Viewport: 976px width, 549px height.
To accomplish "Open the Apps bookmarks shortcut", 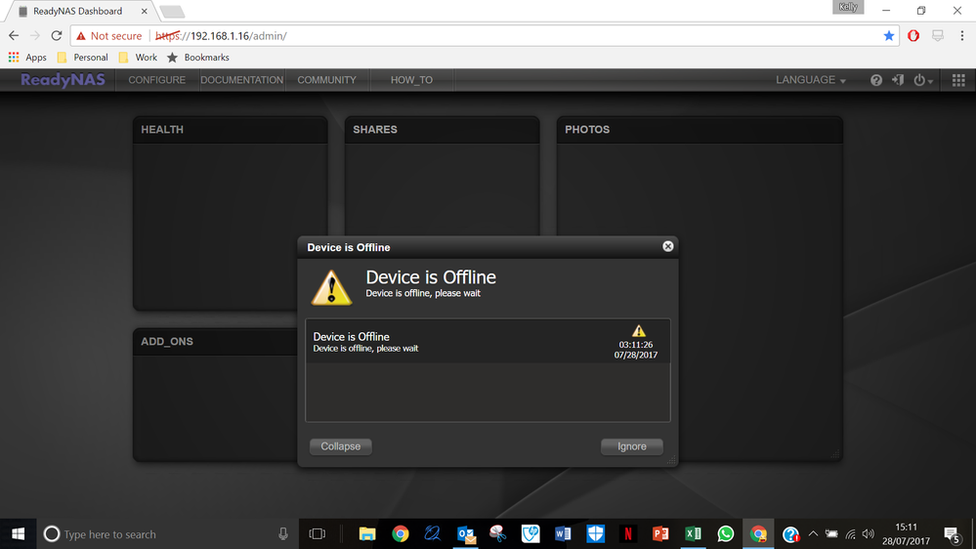I will (x=27, y=58).
